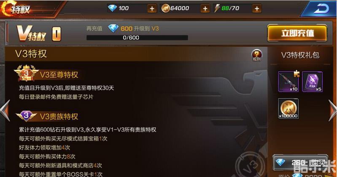Select the AK rifle fragment x10 item
340x177 pixels.
click(288, 82)
